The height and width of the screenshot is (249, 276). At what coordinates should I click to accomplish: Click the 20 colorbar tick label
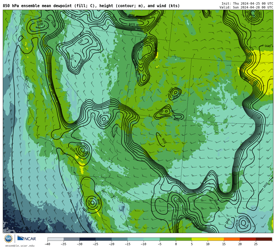pyautogui.click(x=240, y=244)
